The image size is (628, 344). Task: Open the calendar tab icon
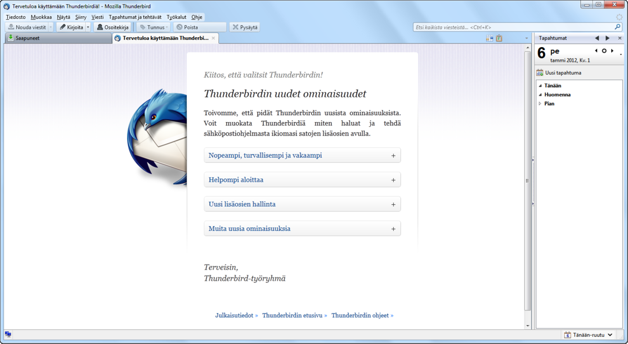(490, 38)
